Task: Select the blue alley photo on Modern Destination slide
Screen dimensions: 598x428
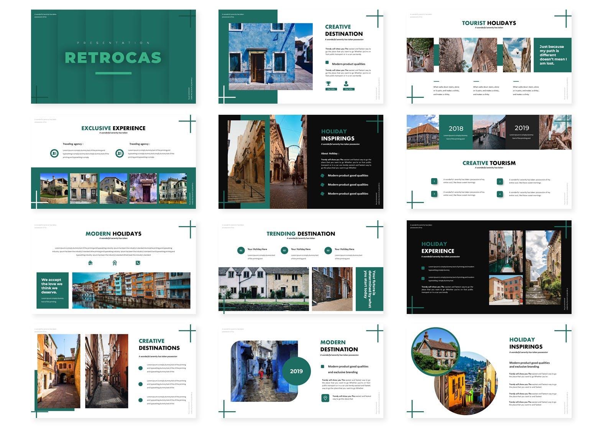Action: click(x=264, y=371)
